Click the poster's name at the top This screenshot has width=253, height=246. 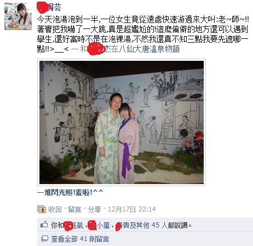pyautogui.click(x=49, y=7)
